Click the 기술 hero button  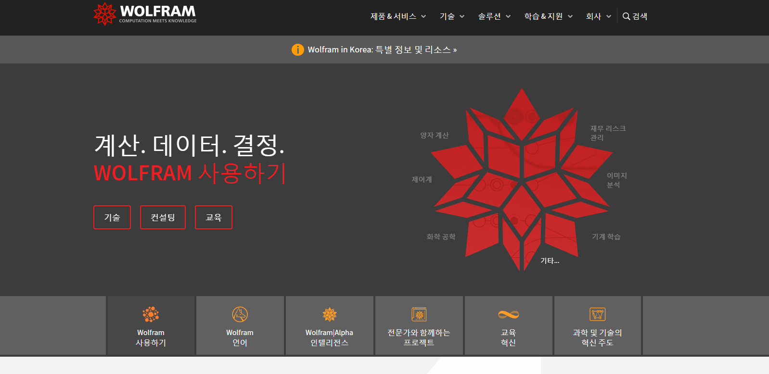112,217
